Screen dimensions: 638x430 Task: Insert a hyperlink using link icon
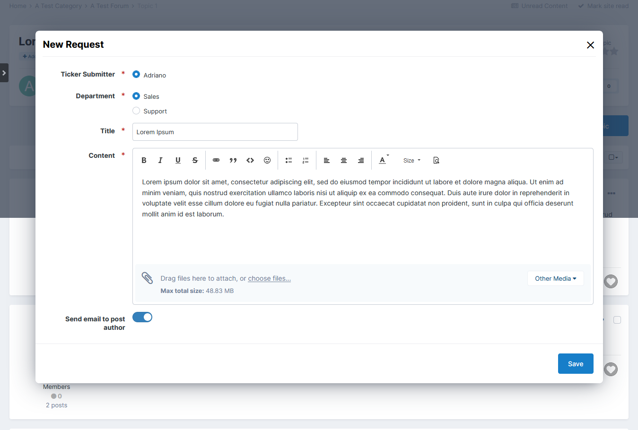click(x=216, y=161)
